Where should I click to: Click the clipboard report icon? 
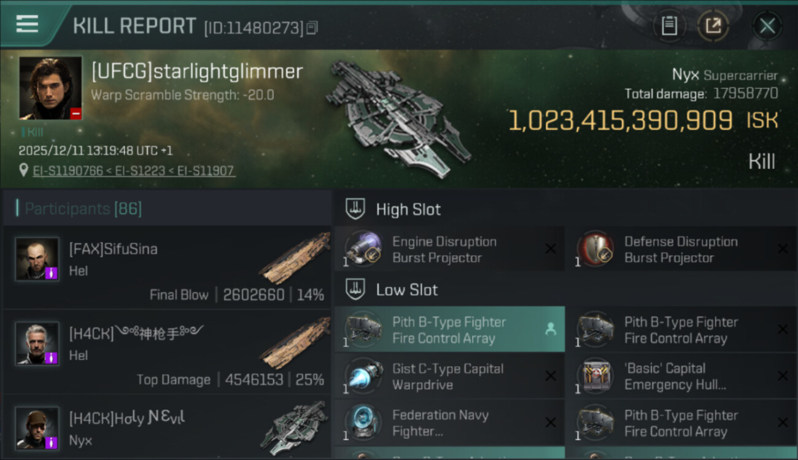coord(669,26)
